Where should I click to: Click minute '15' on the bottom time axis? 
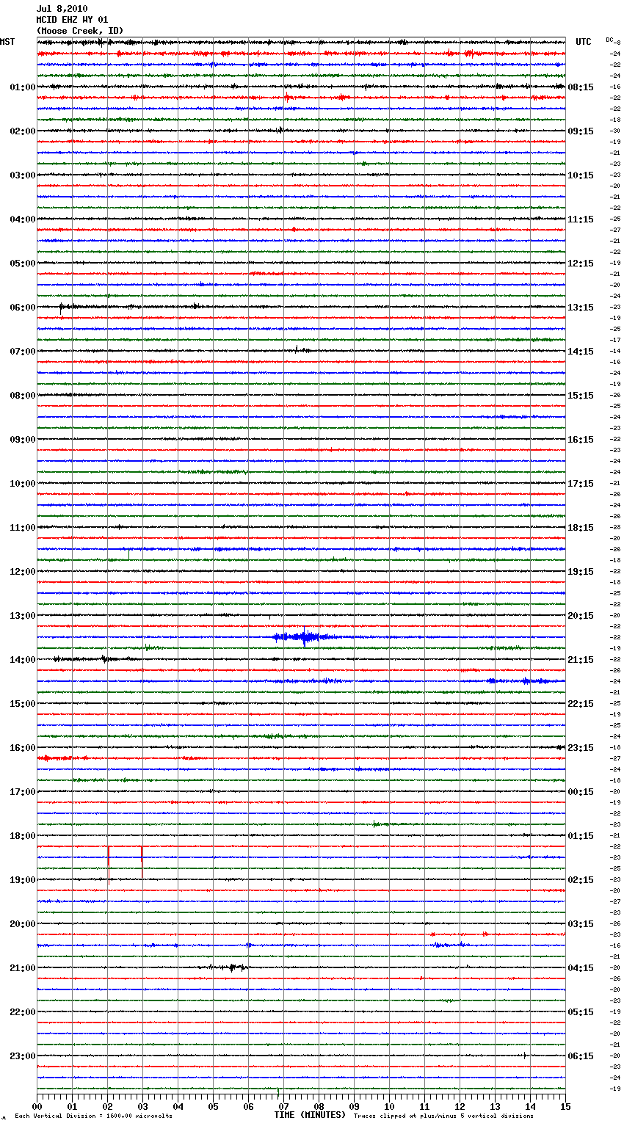click(565, 1106)
